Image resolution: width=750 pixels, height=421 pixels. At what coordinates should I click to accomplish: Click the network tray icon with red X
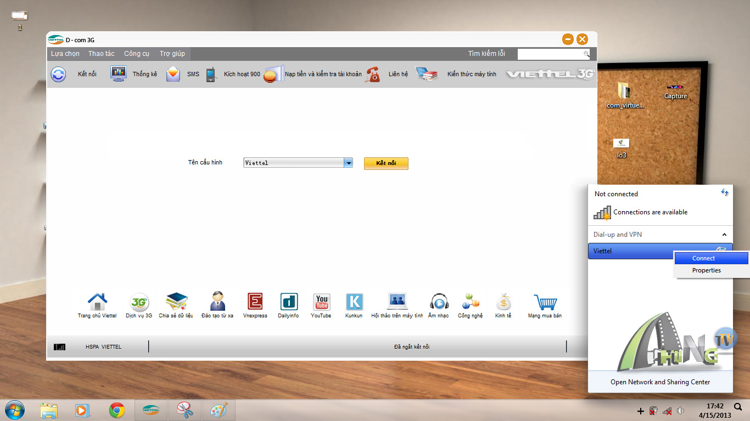point(668,411)
